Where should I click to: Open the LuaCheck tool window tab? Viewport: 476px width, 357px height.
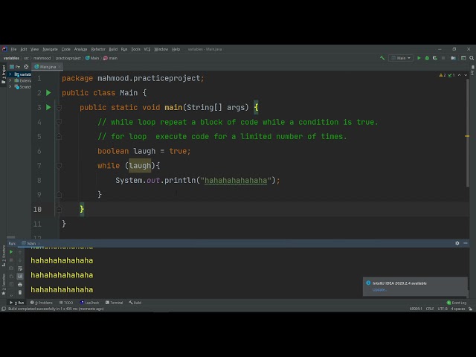point(89,303)
